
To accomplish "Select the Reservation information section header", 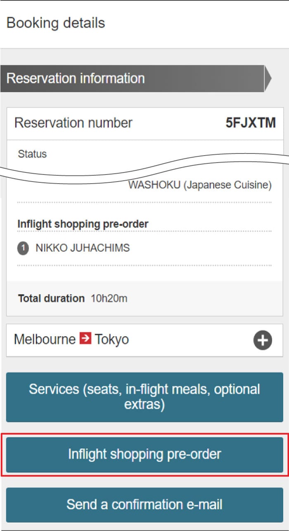I will 76,78.
